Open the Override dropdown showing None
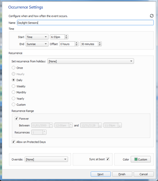The image size is (158, 181). pos(46,160)
